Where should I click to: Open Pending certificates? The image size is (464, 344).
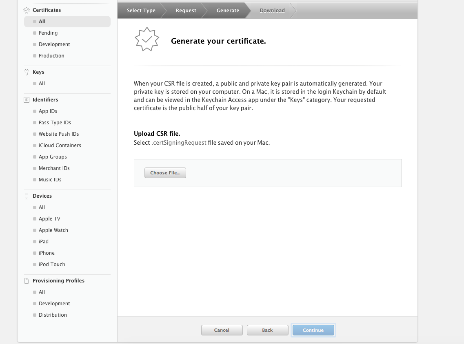48,33
